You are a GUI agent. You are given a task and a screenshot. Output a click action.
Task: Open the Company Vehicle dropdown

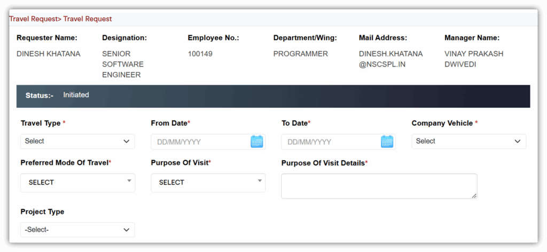pyautogui.click(x=468, y=141)
